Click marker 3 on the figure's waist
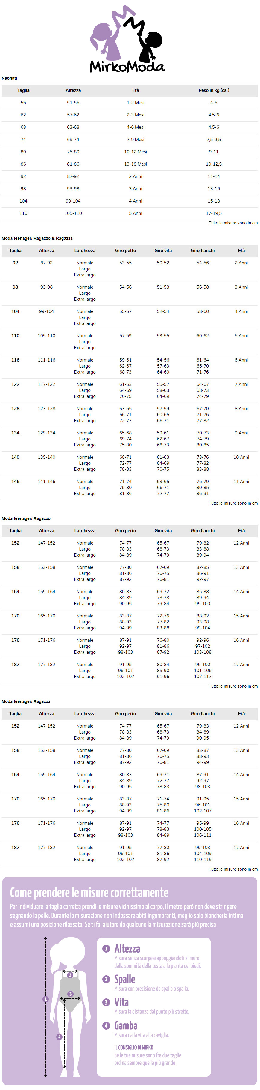Image resolution: width=260 pixels, height=1090 pixels. pyautogui.click(x=71, y=994)
